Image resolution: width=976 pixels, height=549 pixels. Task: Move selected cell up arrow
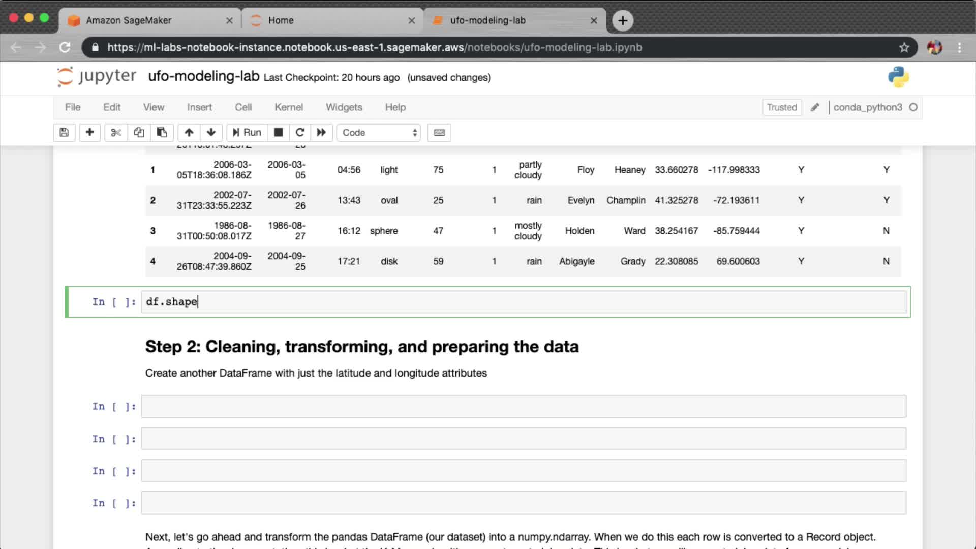tap(189, 133)
